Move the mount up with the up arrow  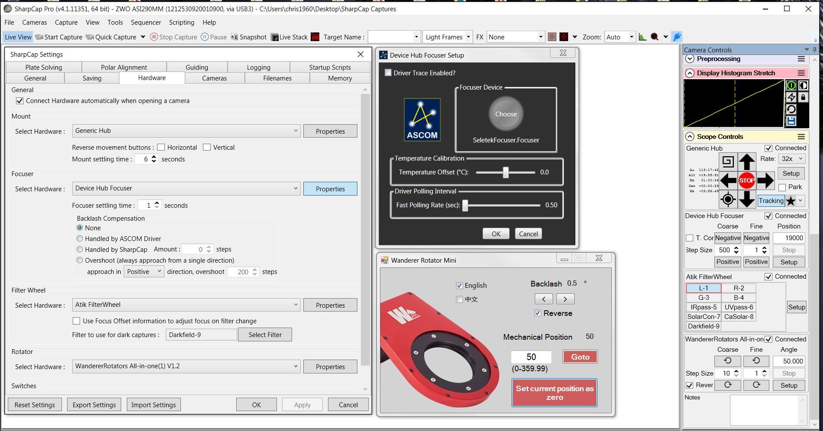(x=747, y=162)
